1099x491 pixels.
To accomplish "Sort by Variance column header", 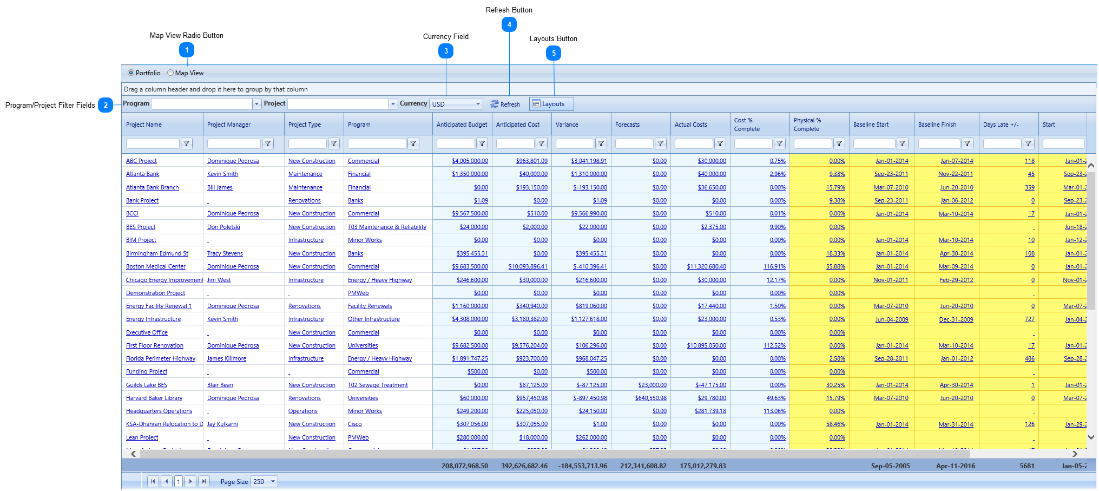I will tap(567, 125).
